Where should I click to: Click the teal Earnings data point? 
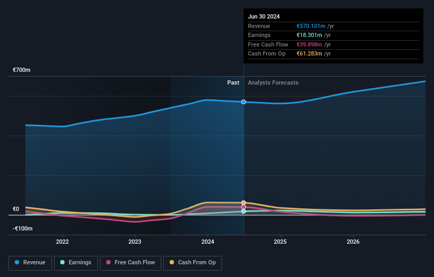click(244, 211)
